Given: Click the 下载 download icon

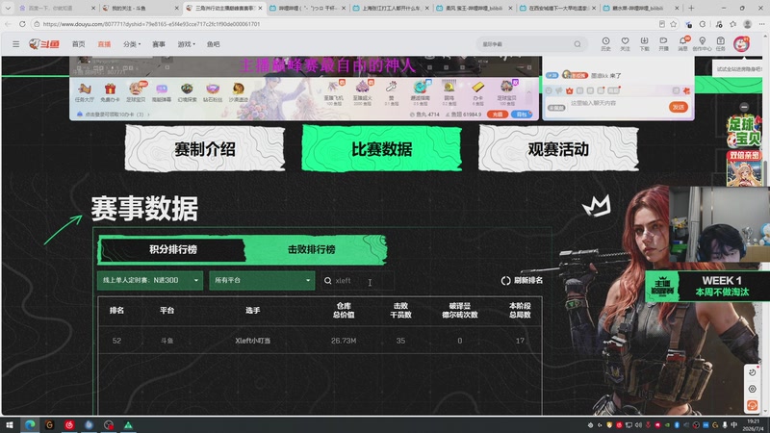Looking at the screenshot, I should (x=644, y=43).
